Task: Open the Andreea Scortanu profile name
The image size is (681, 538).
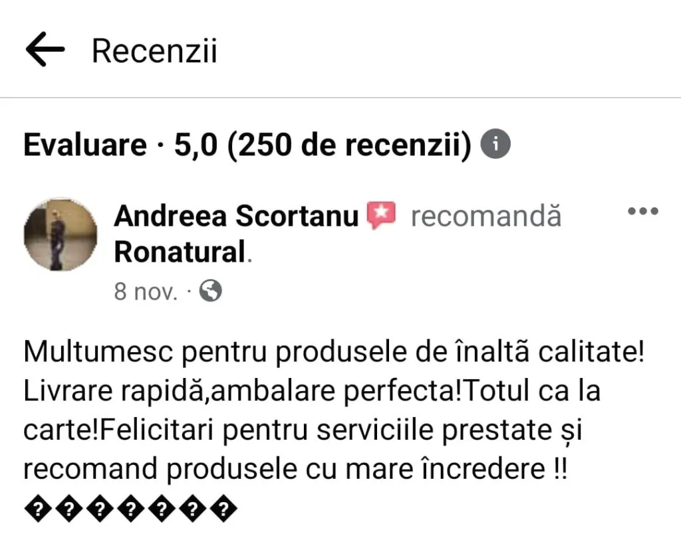Action: (x=236, y=216)
